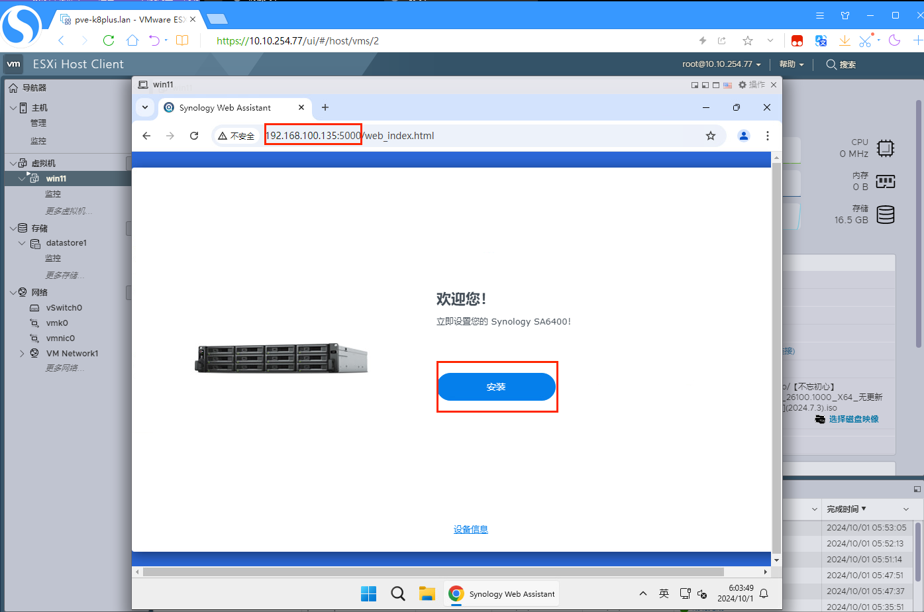Screen dimensions: 924x612
Task: Go back in the inner Chrome window
Action: tap(146, 136)
